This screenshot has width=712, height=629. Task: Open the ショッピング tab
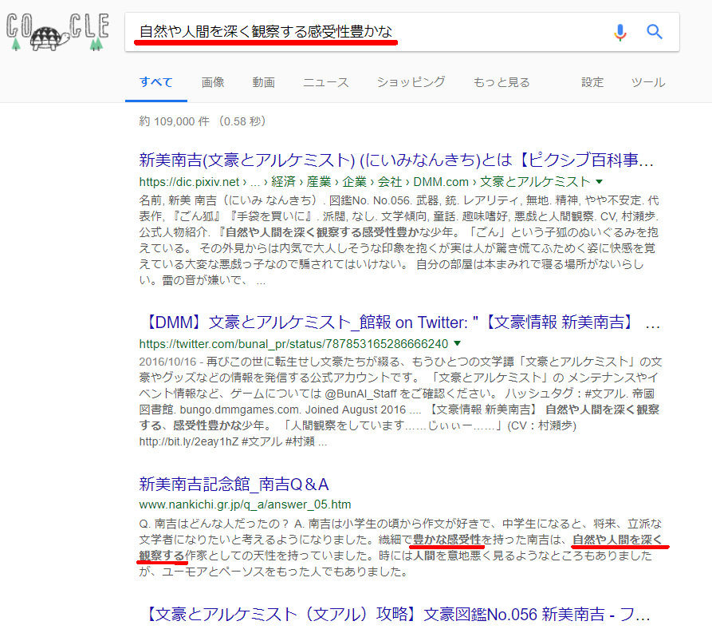(411, 82)
